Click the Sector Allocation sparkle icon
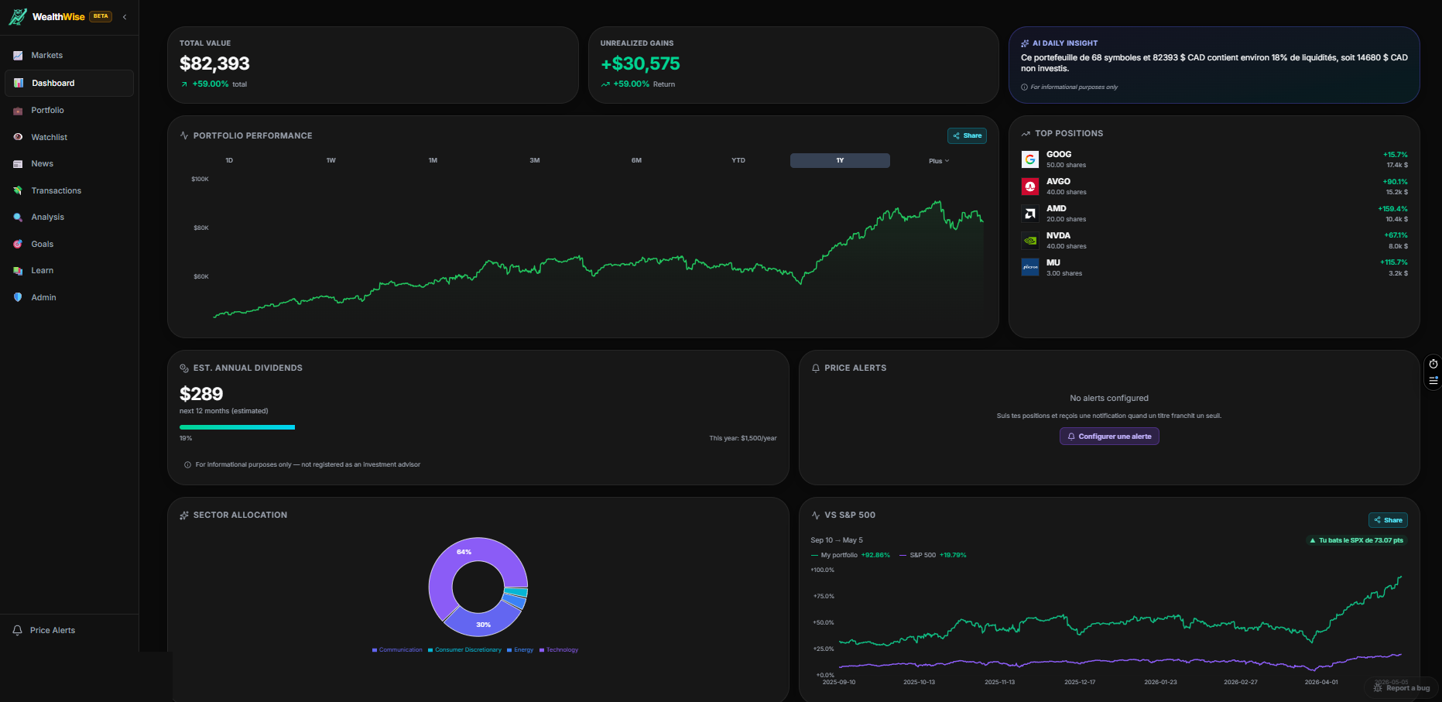1442x702 pixels. point(184,515)
